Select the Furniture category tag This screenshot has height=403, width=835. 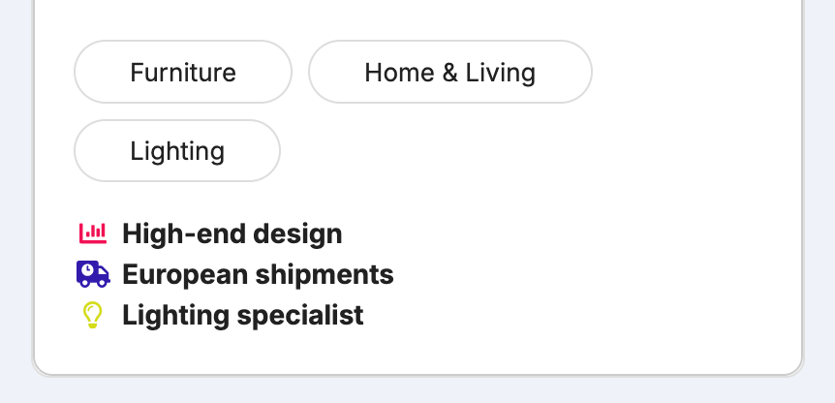(183, 72)
